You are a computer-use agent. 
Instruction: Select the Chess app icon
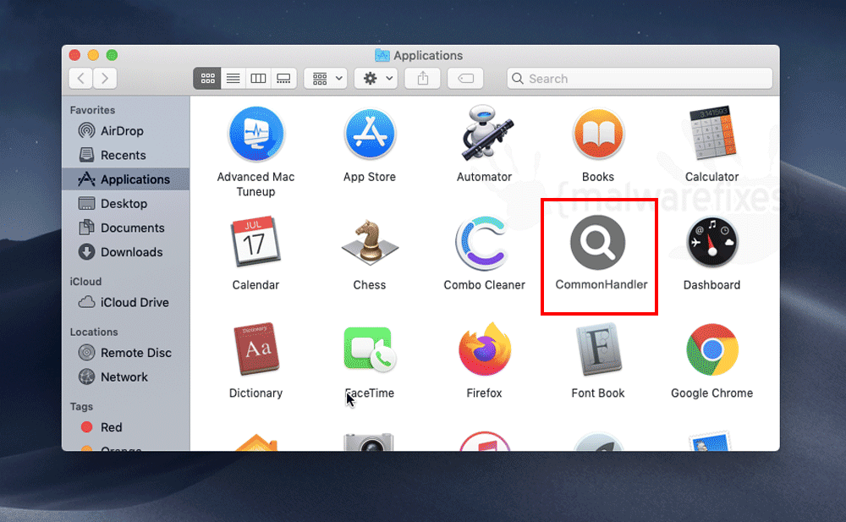click(x=370, y=242)
